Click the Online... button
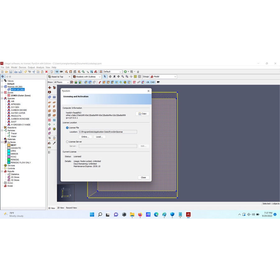The height and width of the screenshot is (280, 280). tap(85, 137)
